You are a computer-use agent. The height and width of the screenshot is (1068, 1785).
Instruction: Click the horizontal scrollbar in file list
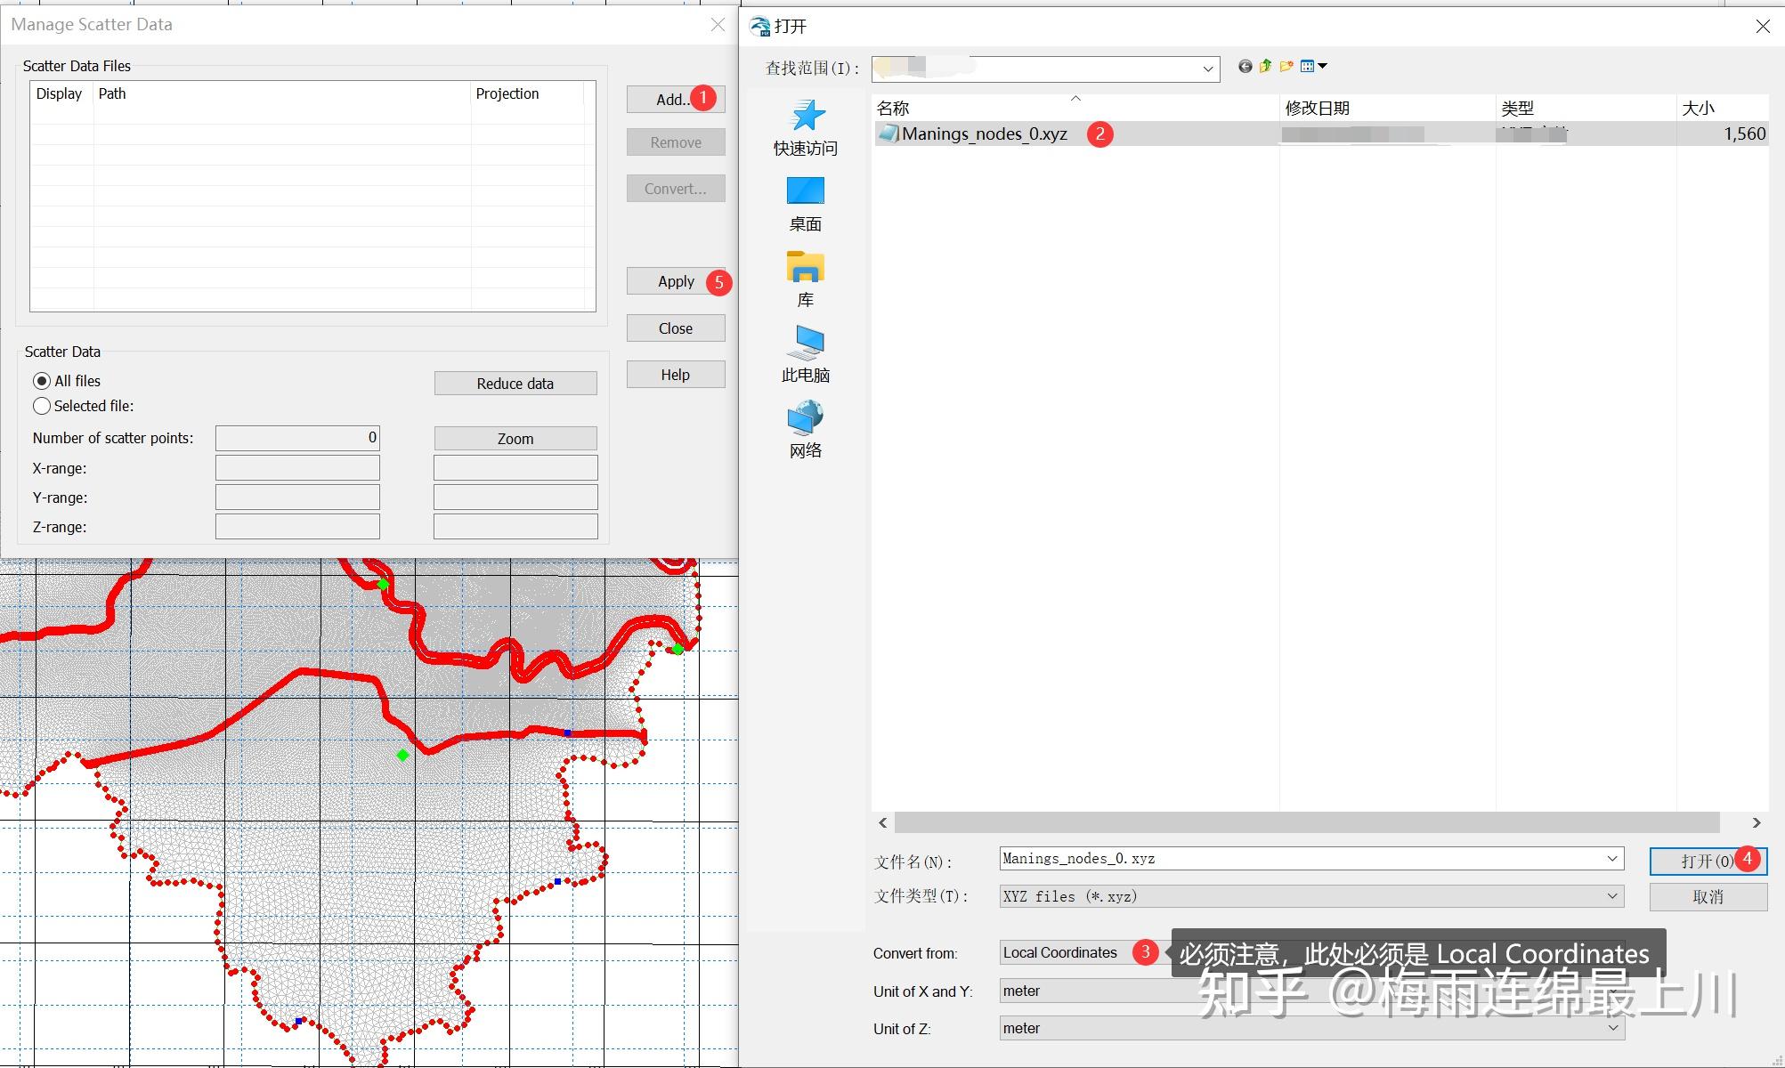[x=1306, y=822]
